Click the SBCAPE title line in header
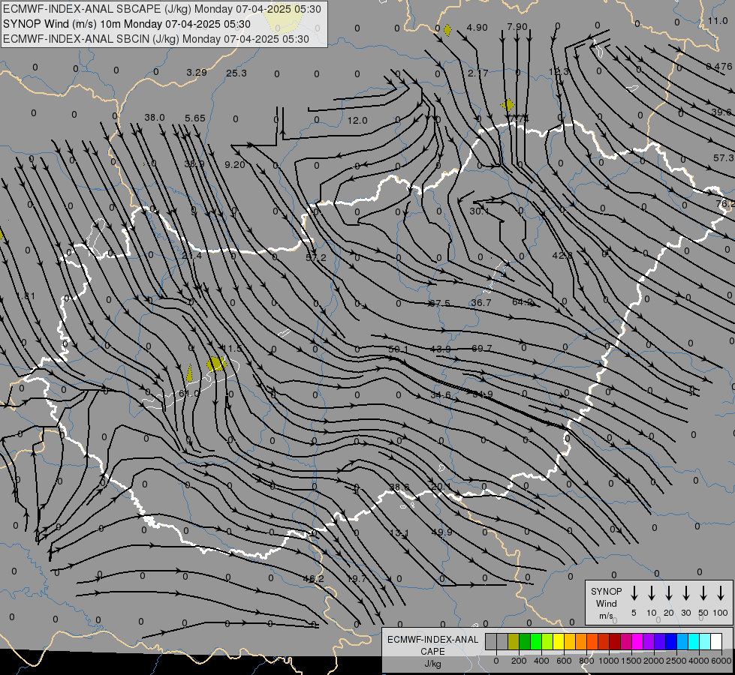Screen dimensions: 735x675 point(161,9)
